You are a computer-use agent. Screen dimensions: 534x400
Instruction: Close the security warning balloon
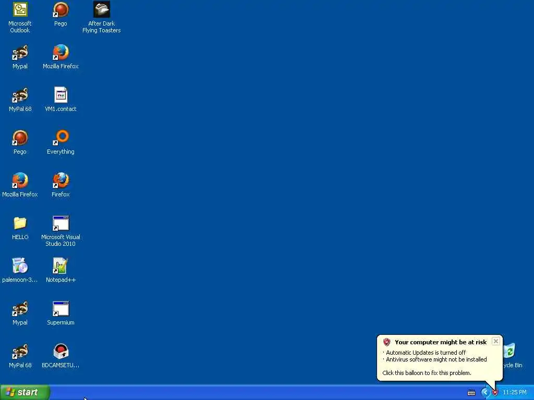496,341
